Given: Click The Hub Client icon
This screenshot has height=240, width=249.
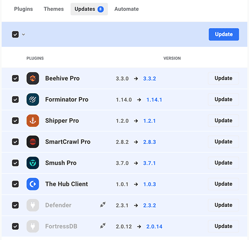Looking at the screenshot, I should 33,184.
